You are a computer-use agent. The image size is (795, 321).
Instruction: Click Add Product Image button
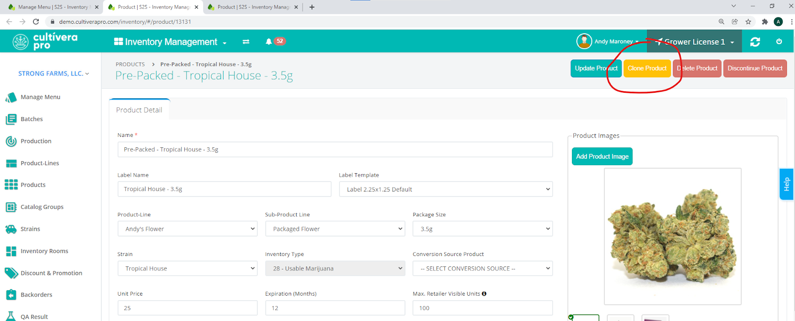point(602,156)
